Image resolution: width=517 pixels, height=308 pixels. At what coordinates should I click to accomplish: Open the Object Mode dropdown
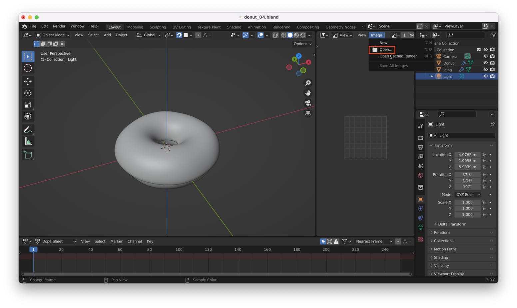(x=52, y=35)
